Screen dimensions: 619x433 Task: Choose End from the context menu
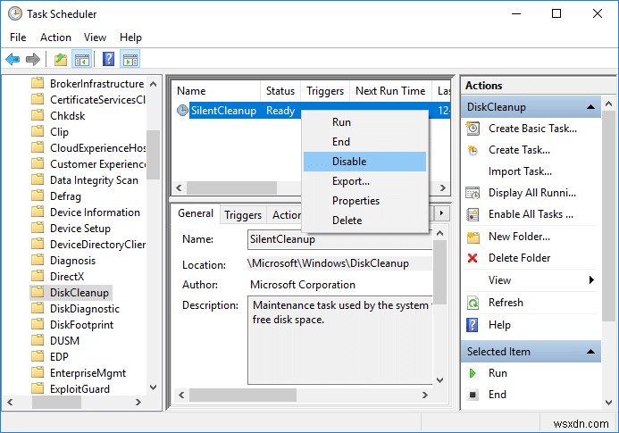point(364,142)
